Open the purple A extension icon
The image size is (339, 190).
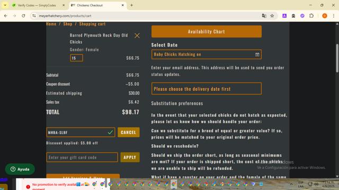pos(284,16)
